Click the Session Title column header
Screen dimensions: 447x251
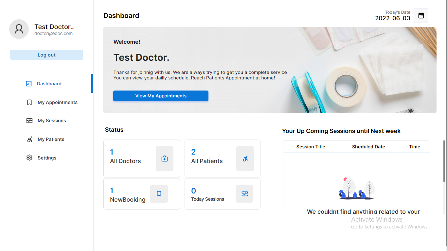pos(311,147)
